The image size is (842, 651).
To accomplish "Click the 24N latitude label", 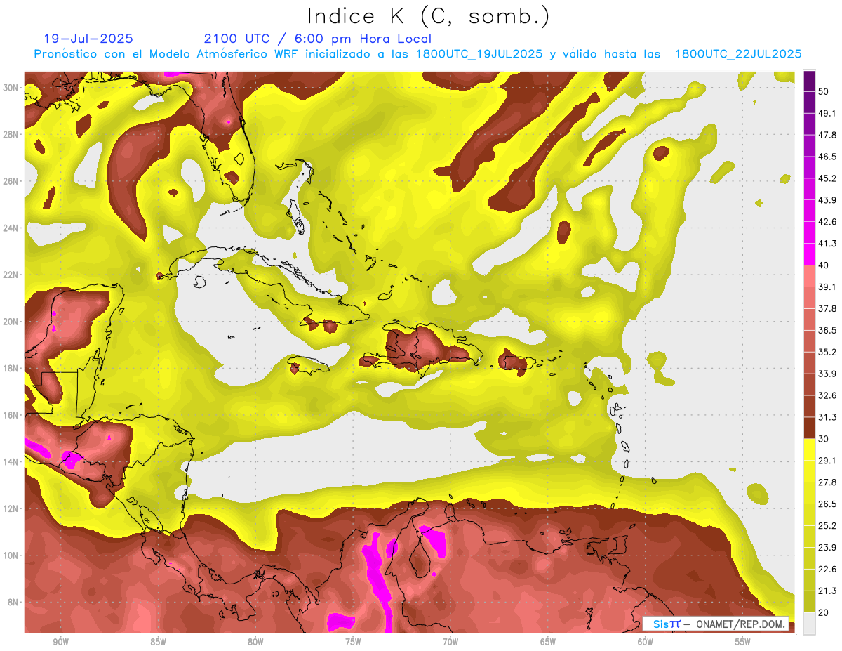I will coord(12,228).
